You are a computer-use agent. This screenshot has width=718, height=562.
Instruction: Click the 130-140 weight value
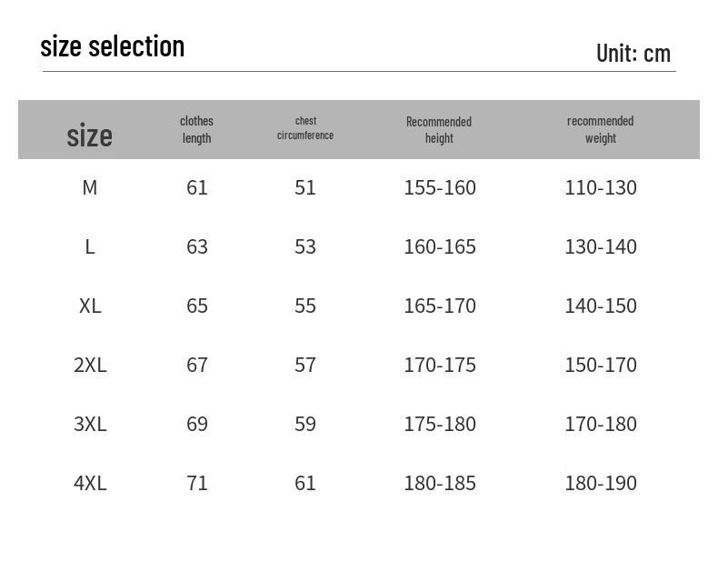601,246
